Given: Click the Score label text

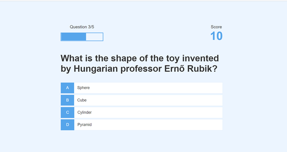Looking at the screenshot, I should 216,27.
